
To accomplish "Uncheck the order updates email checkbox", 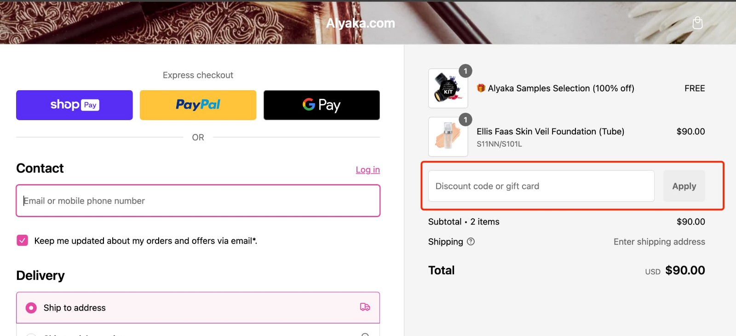I will tap(22, 240).
